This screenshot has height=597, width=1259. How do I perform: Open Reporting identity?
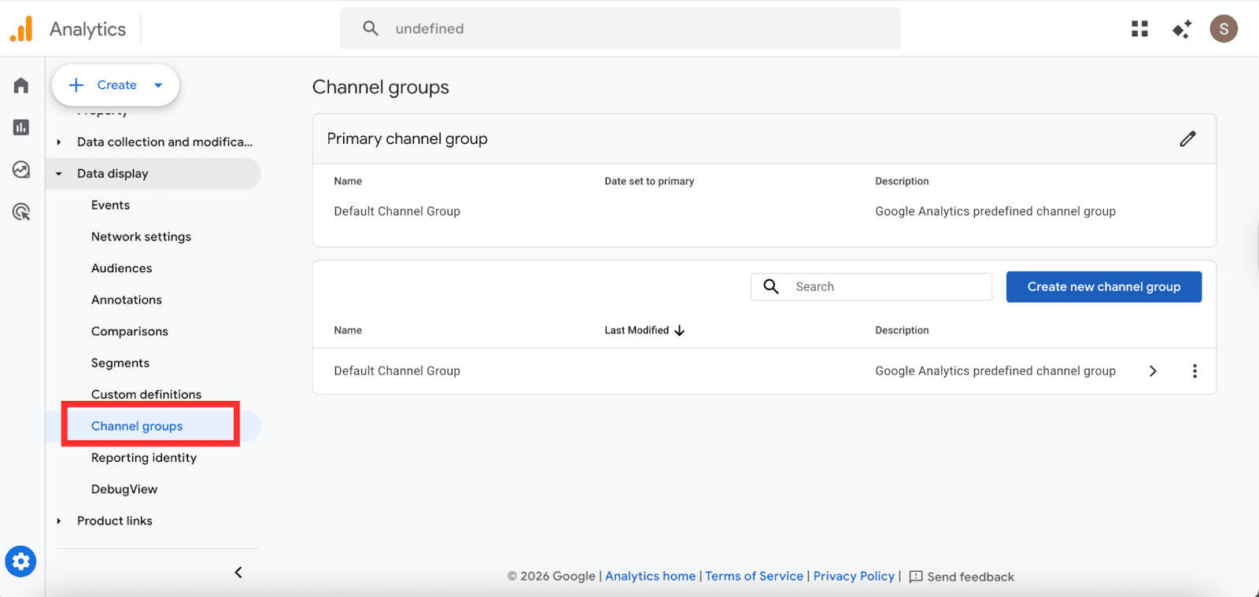point(143,458)
